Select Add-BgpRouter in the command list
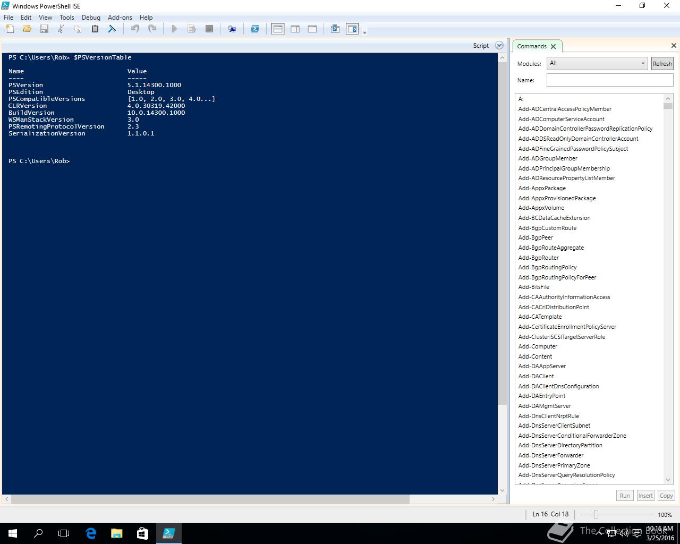The height and width of the screenshot is (544, 680). [x=538, y=258]
